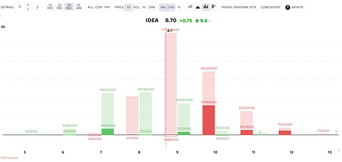Switch data to VOL

[136, 7]
